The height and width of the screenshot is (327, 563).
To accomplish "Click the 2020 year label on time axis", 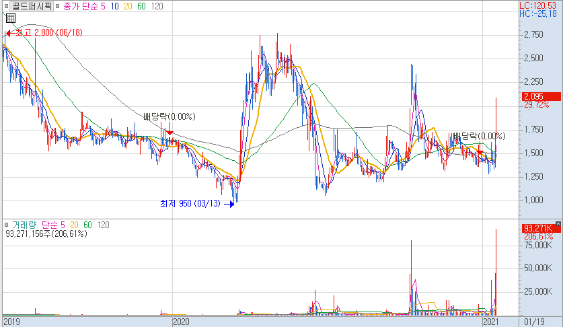I will click(182, 322).
